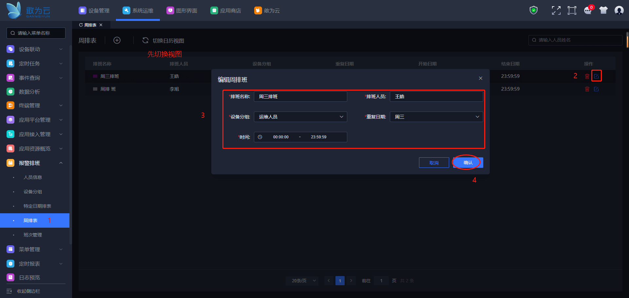Screen dimensions: 629x298
Task: Close the 编辑周排班 dialog with X
Action: pos(481,78)
